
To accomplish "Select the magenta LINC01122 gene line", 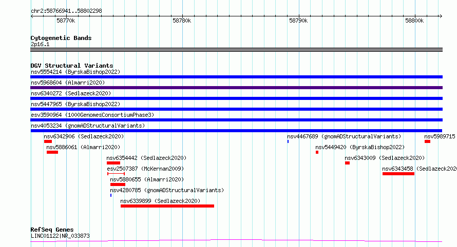I will (x=236, y=241).
